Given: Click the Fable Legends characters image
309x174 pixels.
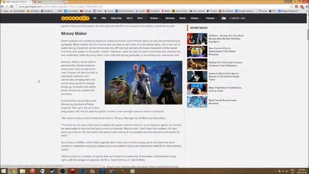Looking at the screenshot, I should (x=143, y=83).
